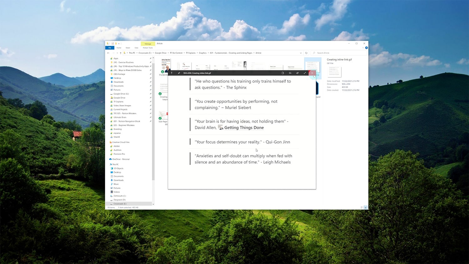This screenshot has height=264, width=469.
Task: Expand the Quick Access Toolbar customize menu
Action: (x=118, y=44)
